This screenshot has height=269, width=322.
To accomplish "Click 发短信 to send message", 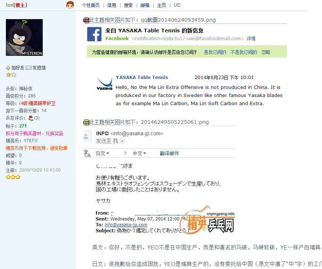I will (x=39, y=68).
